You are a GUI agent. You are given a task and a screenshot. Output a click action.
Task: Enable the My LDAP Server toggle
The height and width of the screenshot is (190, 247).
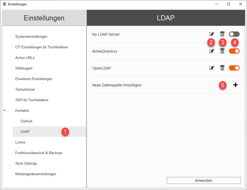[234, 34]
